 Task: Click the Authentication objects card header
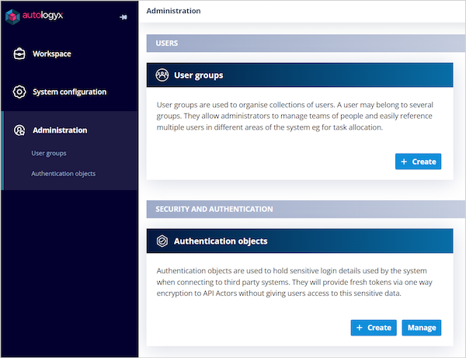pos(300,241)
